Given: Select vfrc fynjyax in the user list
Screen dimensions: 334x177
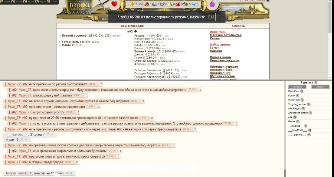Looking at the screenshot, I should tap(294, 109).
